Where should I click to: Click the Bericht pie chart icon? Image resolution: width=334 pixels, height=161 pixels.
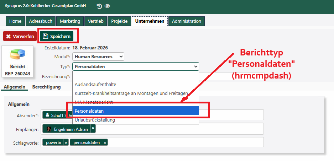pyautogui.click(x=17, y=54)
